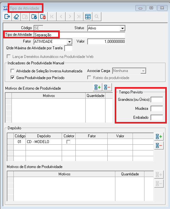Close the Tipo de Atividade window
The height and width of the screenshot is (209, 170).
point(162,8)
